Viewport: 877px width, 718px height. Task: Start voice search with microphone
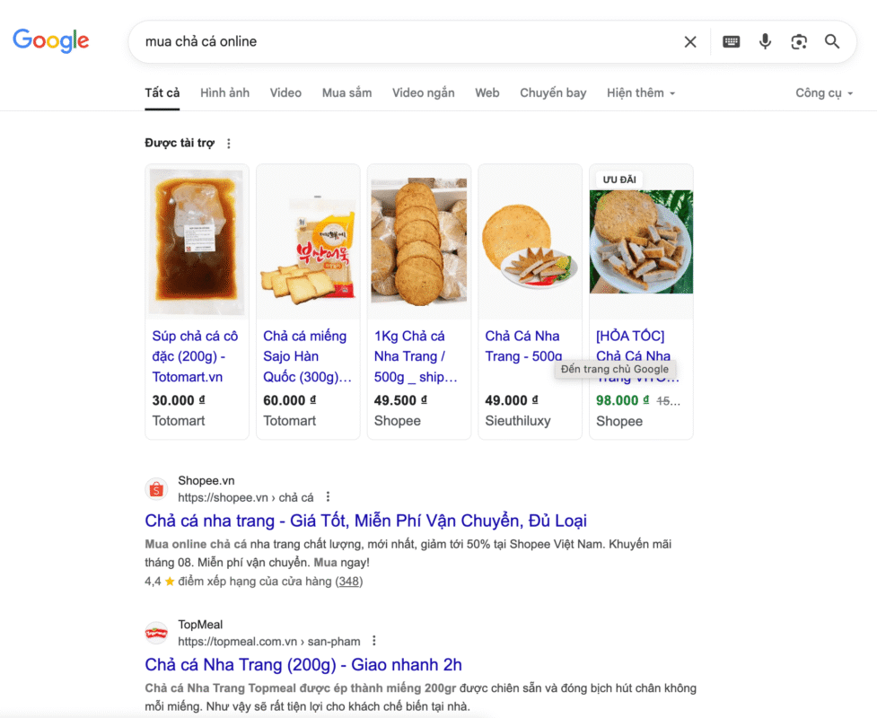click(x=765, y=41)
